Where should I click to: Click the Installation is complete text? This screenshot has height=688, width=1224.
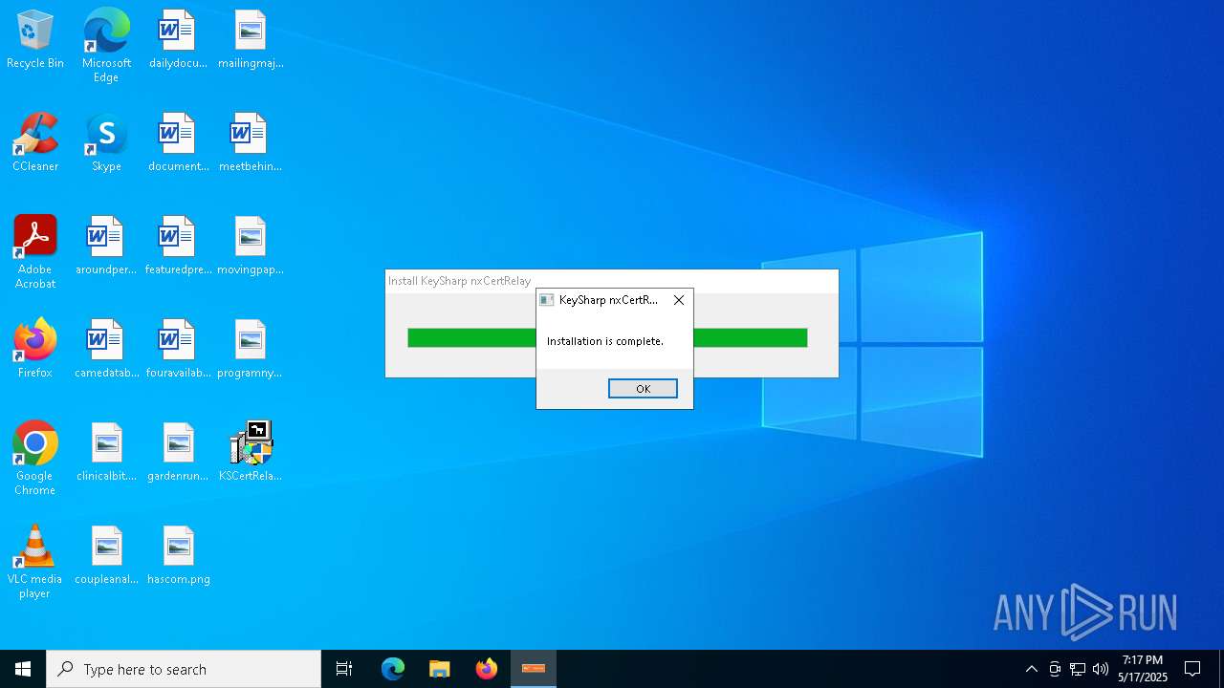pos(604,341)
